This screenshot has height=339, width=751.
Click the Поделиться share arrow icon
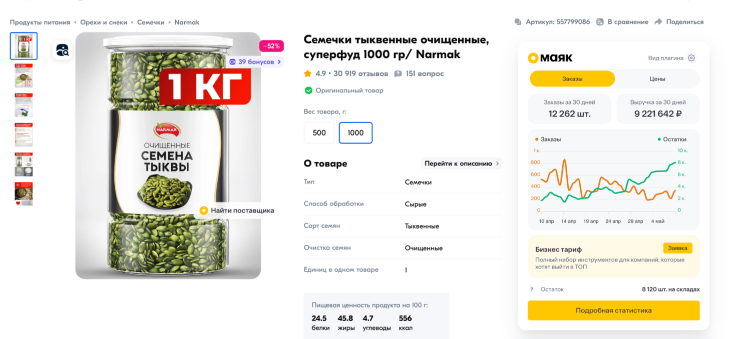click(x=658, y=22)
